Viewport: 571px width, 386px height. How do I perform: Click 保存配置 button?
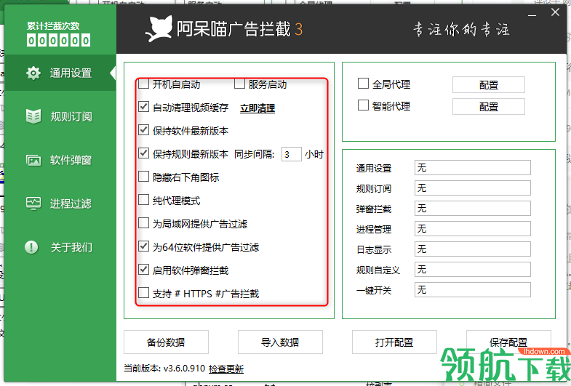point(508,342)
